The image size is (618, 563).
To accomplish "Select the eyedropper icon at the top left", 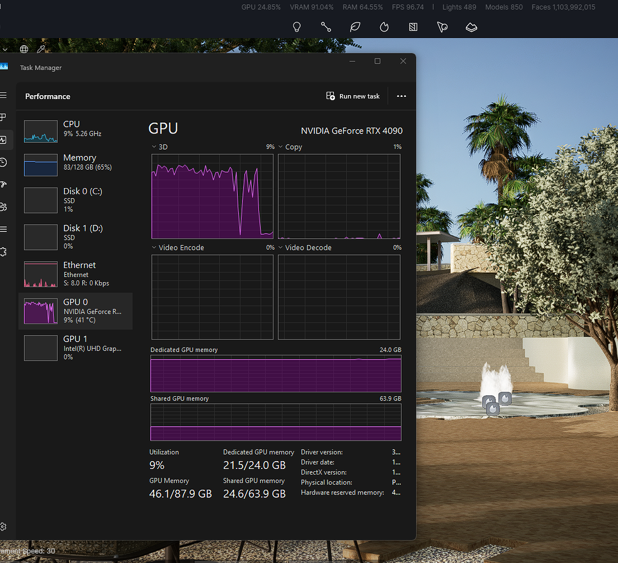I will 41,49.
